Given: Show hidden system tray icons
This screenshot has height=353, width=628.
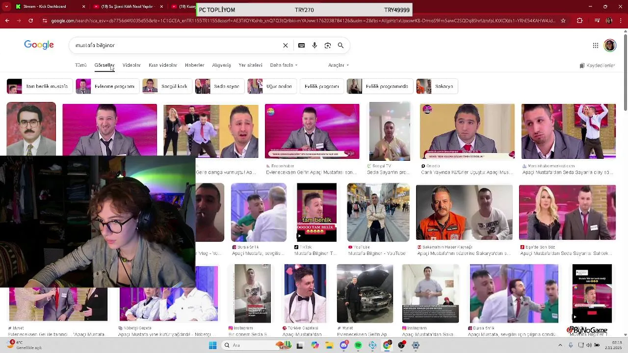Looking at the screenshot, I should pyautogui.click(x=560, y=345).
